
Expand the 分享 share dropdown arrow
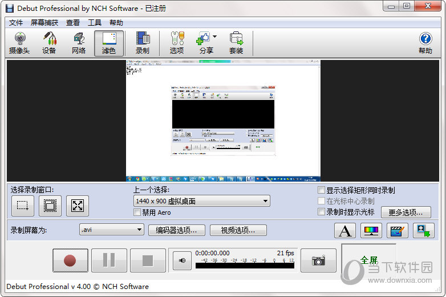pyautogui.click(x=215, y=37)
